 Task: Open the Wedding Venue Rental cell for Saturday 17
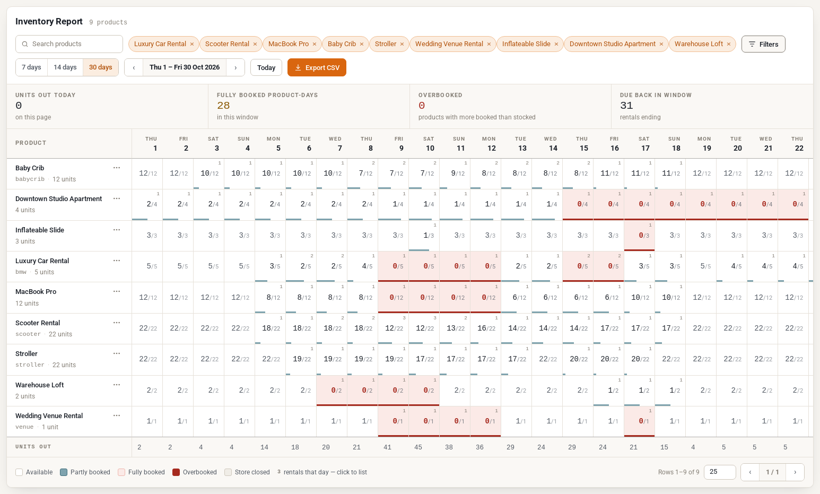[x=640, y=421]
